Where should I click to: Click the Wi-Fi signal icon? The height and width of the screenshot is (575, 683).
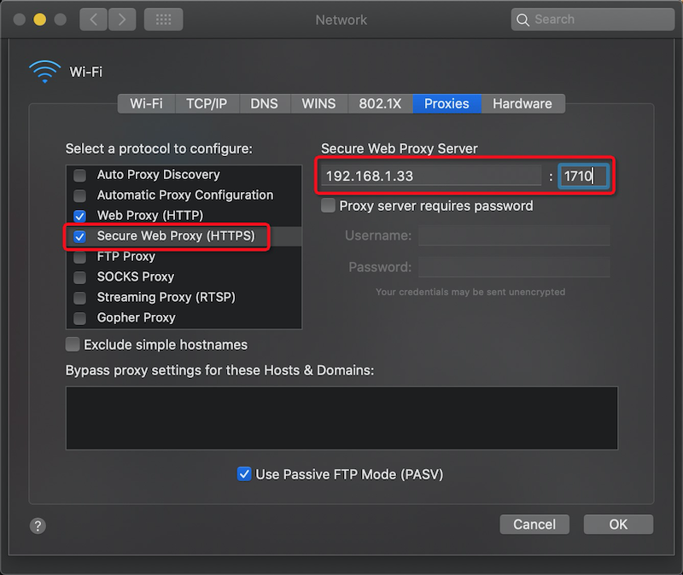coord(44,73)
